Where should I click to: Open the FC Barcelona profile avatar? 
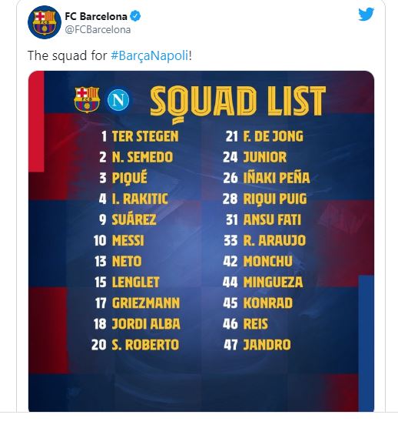coord(45,22)
